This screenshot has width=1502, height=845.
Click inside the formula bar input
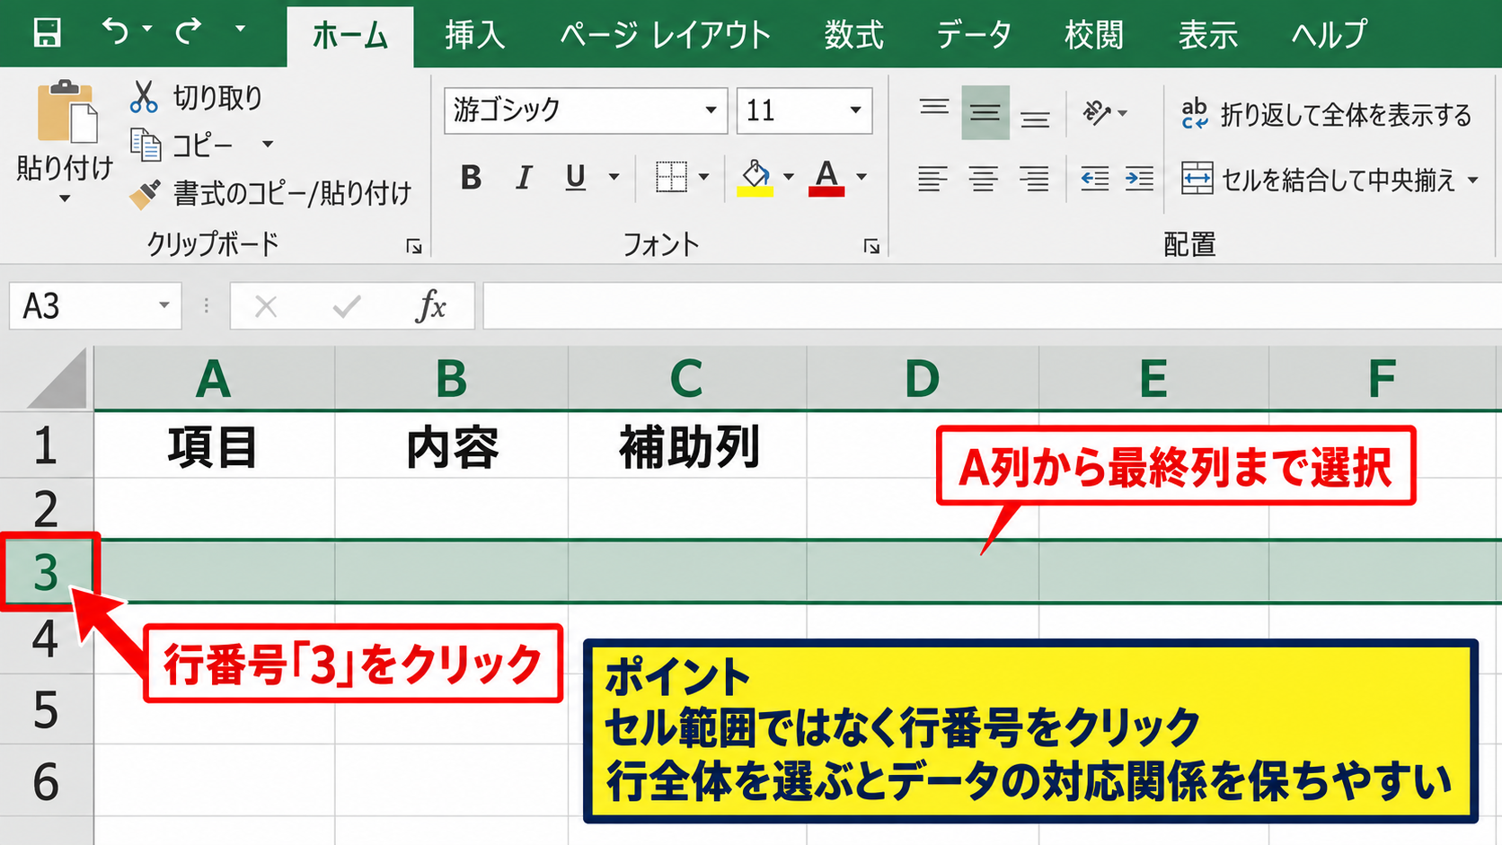coord(992,306)
